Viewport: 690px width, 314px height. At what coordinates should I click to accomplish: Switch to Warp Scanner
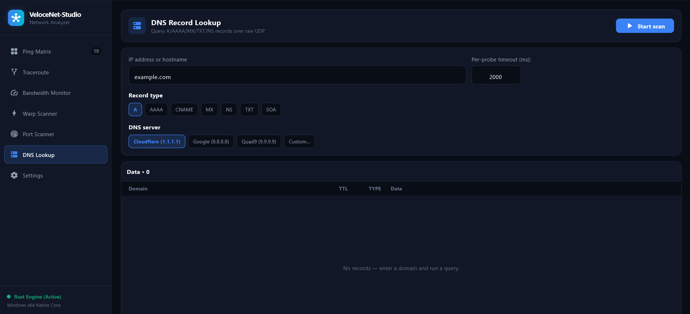56,114
